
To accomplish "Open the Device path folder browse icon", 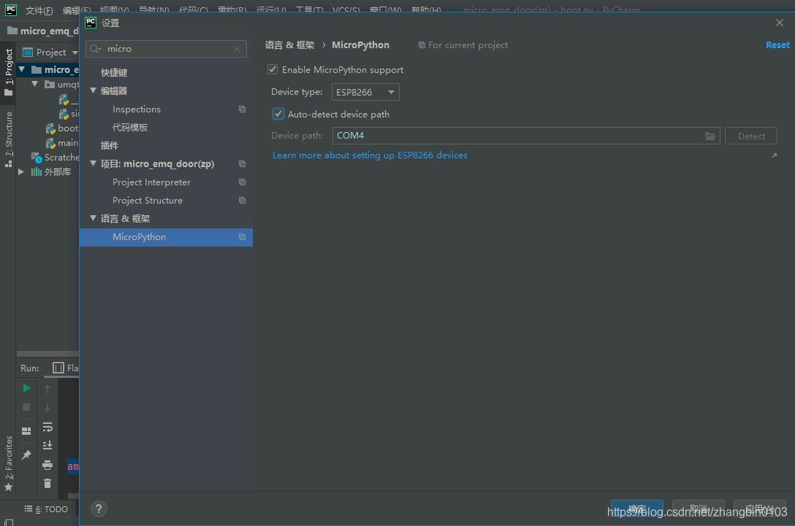I will pyautogui.click(x=710, y=136).
